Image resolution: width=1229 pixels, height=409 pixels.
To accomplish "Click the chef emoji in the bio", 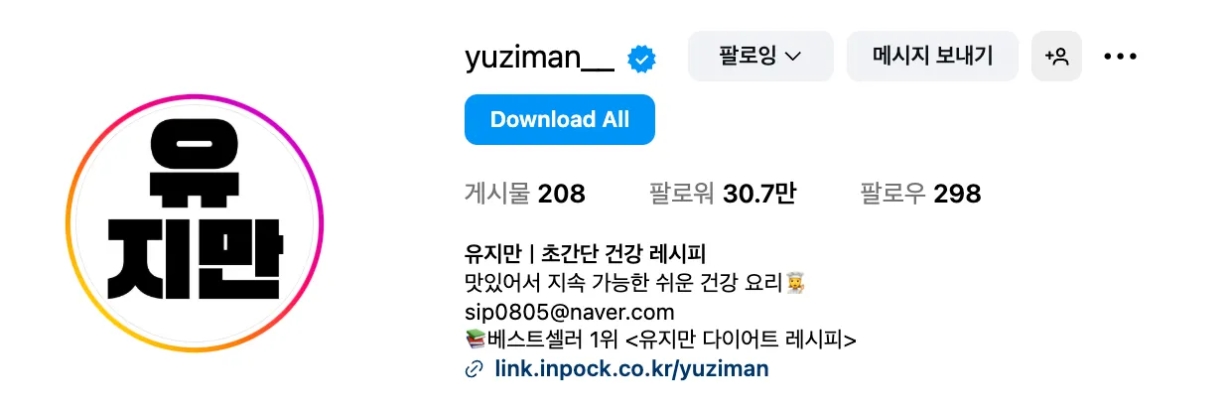I will tap(794, 283).
